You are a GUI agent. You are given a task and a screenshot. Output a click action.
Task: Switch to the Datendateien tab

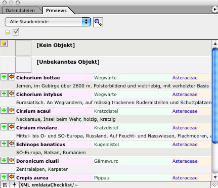(x=20, y=11)
